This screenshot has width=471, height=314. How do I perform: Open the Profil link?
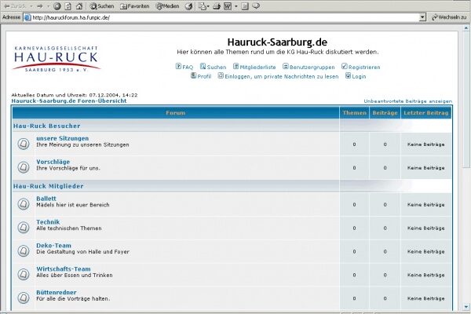pos(204,77)
